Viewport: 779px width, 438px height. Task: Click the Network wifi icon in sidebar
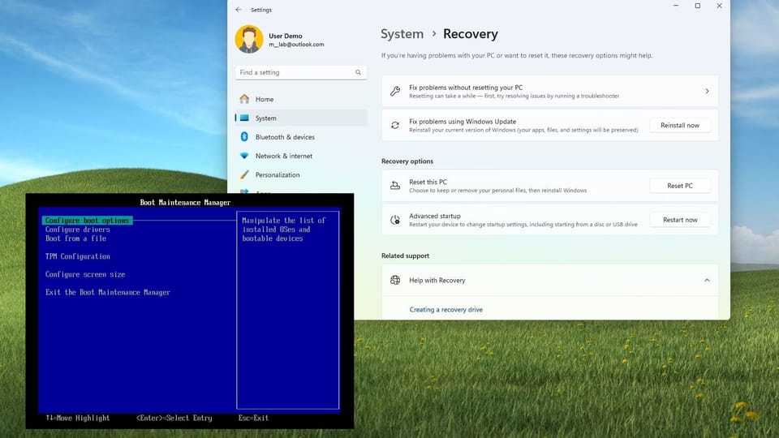[x=244, y=156]
